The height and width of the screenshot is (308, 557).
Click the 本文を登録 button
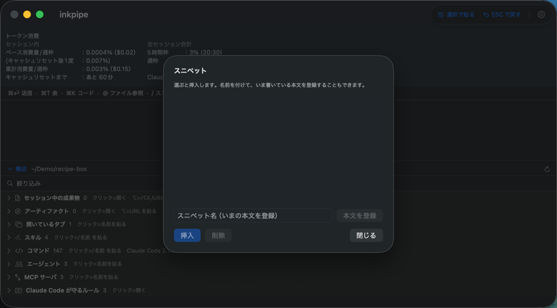pos(360,216)
